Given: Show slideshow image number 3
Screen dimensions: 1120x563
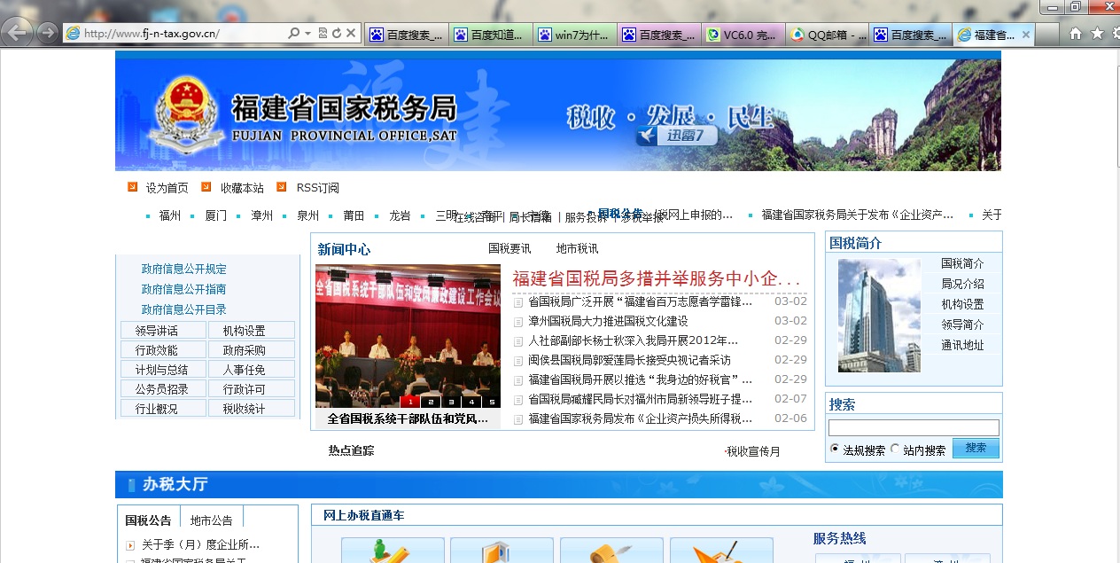Looking at the screenshot, I should point(451,402).
